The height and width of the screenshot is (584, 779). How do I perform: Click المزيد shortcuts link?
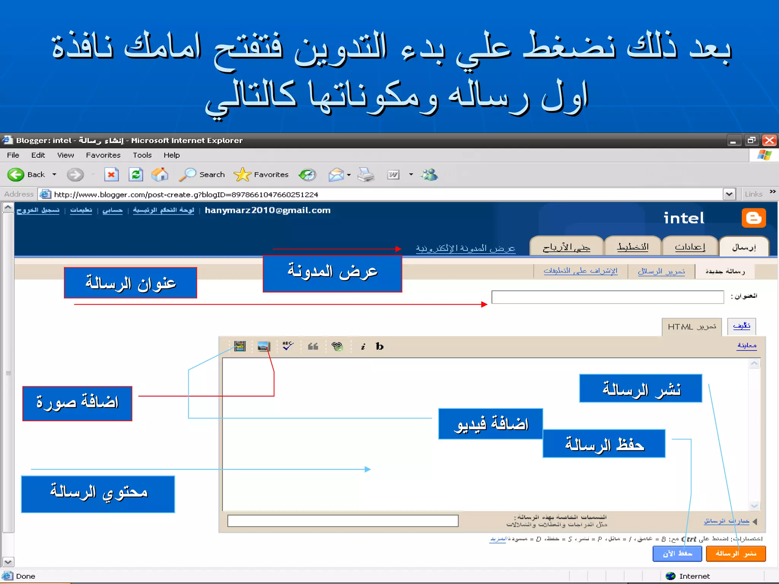pyautogui.click(x=498, y=539)
